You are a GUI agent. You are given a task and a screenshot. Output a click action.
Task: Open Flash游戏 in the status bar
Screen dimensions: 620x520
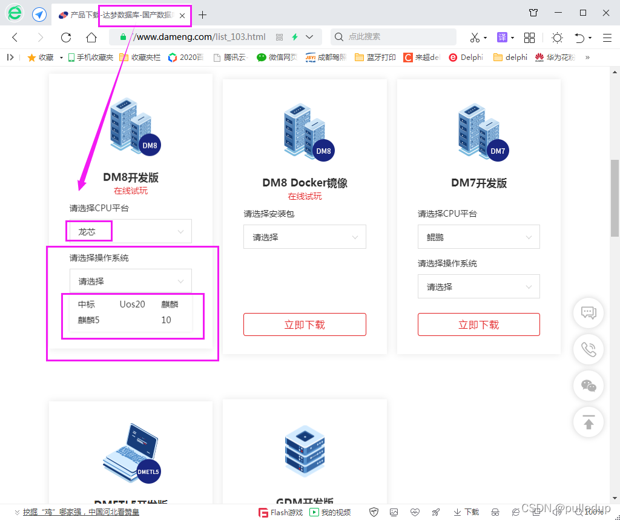pos(280,513)
